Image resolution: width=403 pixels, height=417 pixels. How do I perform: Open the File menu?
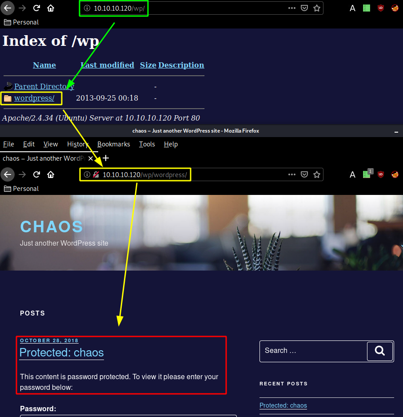pos(8,144)
